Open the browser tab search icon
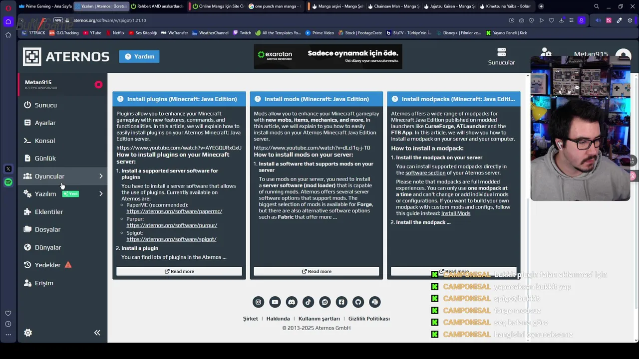The image size is (639, 359). coord(597,6)
